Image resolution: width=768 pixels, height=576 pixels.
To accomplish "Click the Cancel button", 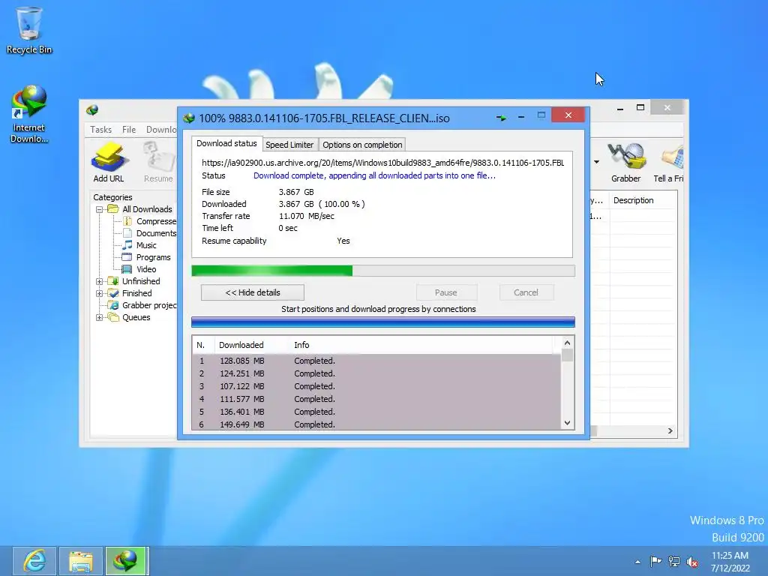I will (526, 292).
